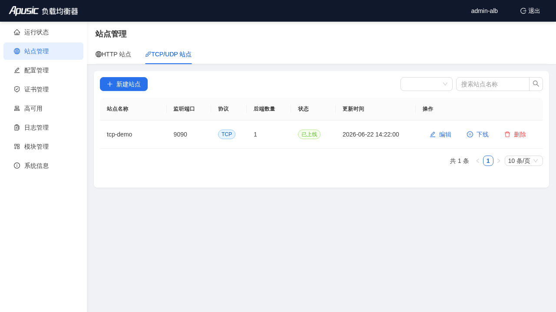Click the pencil icon beside 配置管理
This screenshot has width=556, height=312.
[x=17, y=70]
